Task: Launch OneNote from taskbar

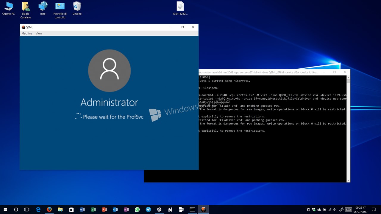Action: pos(126,210)
